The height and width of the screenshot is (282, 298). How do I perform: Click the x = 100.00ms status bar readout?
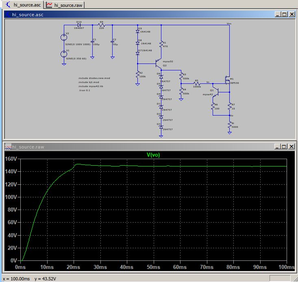[x=16, y=279]
